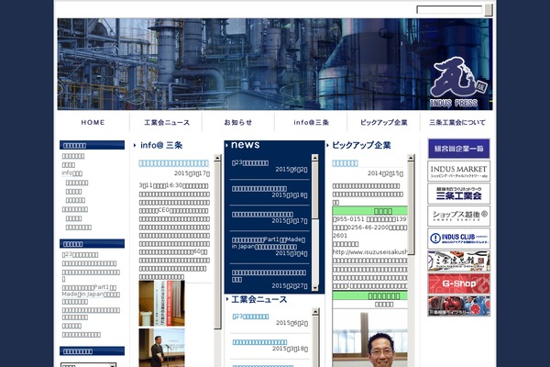Open the お知らせ navigation tab
The width and height of the screenshot is (550, 367).
click(x=238, y=122)
